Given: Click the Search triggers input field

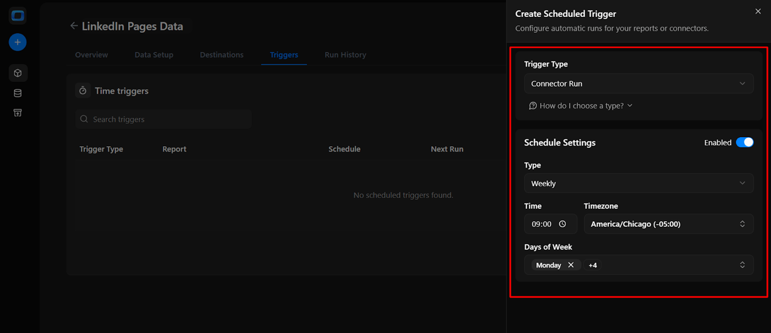Looking at the screenshot, I should (x=164, y=119).
